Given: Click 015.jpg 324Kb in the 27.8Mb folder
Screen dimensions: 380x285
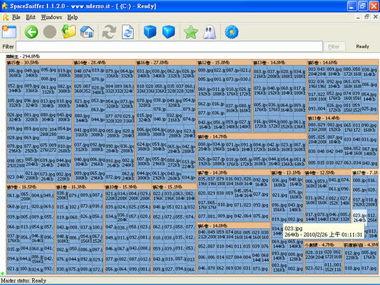Looking at the screenshot, I should 144,117.
